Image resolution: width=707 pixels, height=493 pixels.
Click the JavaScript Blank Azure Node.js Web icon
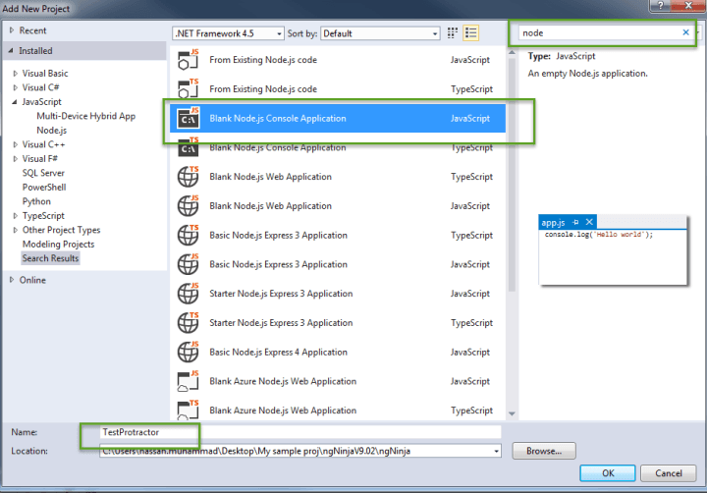[188, 381]
